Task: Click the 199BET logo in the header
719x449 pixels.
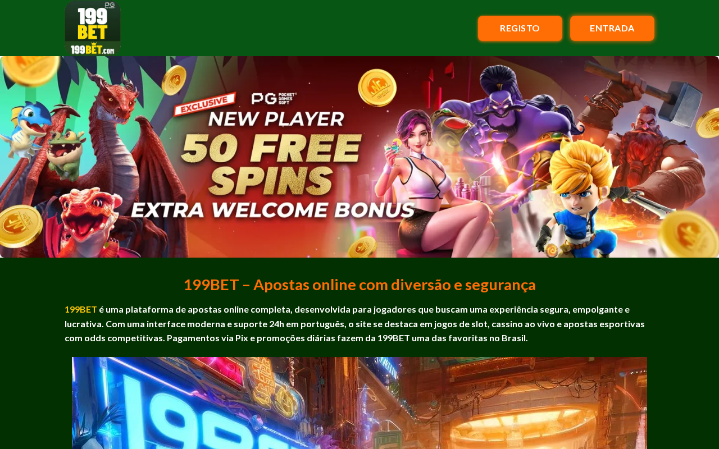Action: [93, 28]
